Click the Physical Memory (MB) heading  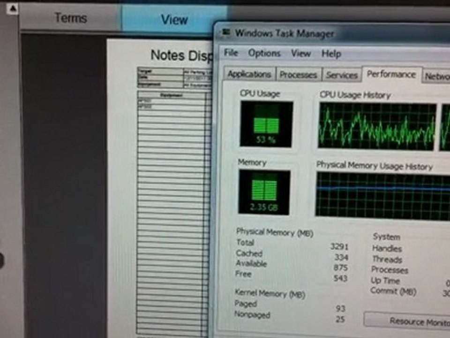coord(274,232)
